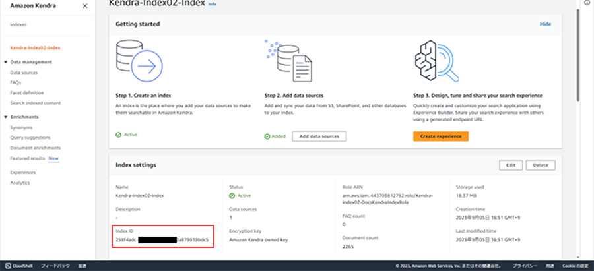
Task: Collapse the Enrichments section
Action: [6, 117]
